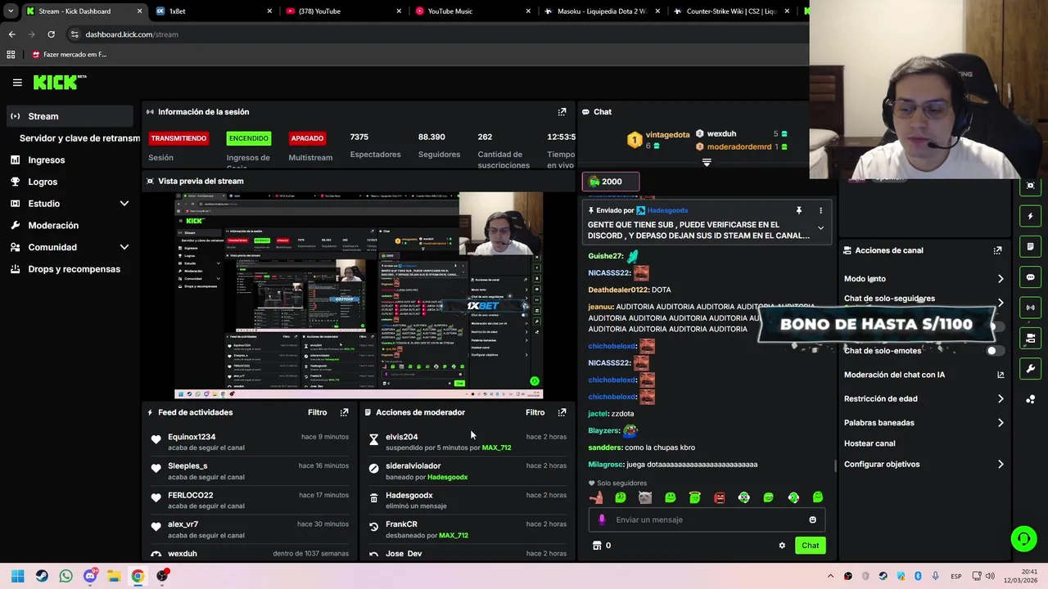This screenshot has width=1048, height=589.
Task: Click the document sidebar icon
Action: point(1030,246)
